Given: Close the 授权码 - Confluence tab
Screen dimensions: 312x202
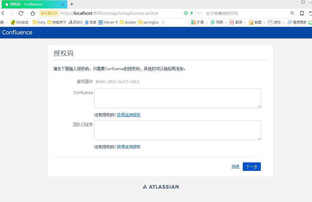Looking at the screenshot, I should tap(62, 4).
